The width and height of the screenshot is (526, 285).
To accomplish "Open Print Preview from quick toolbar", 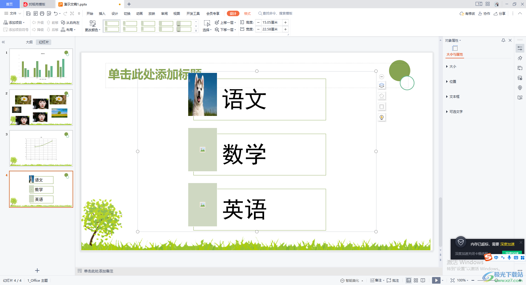I will click(49, 13).
